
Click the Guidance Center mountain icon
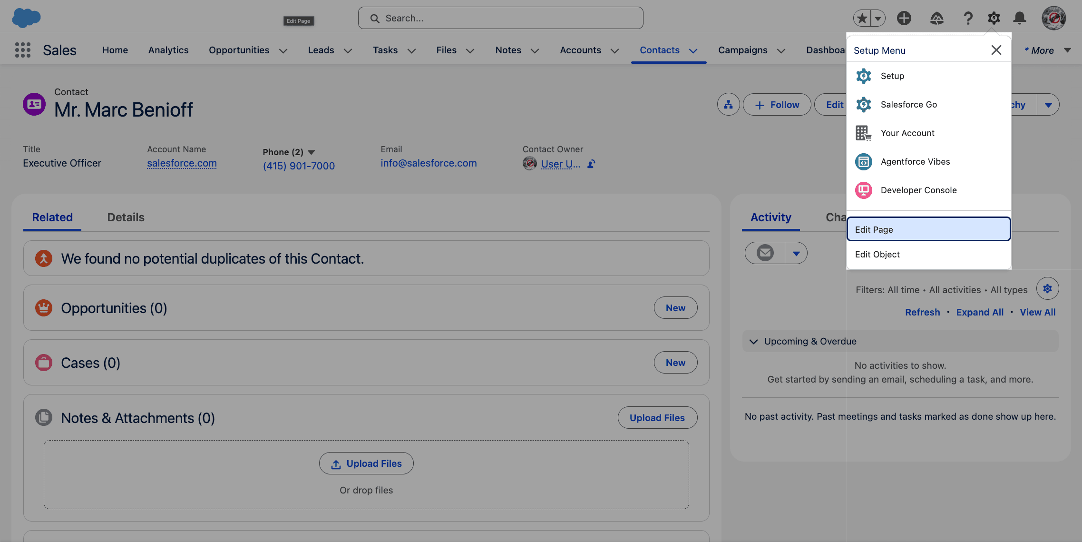point(936,18)
